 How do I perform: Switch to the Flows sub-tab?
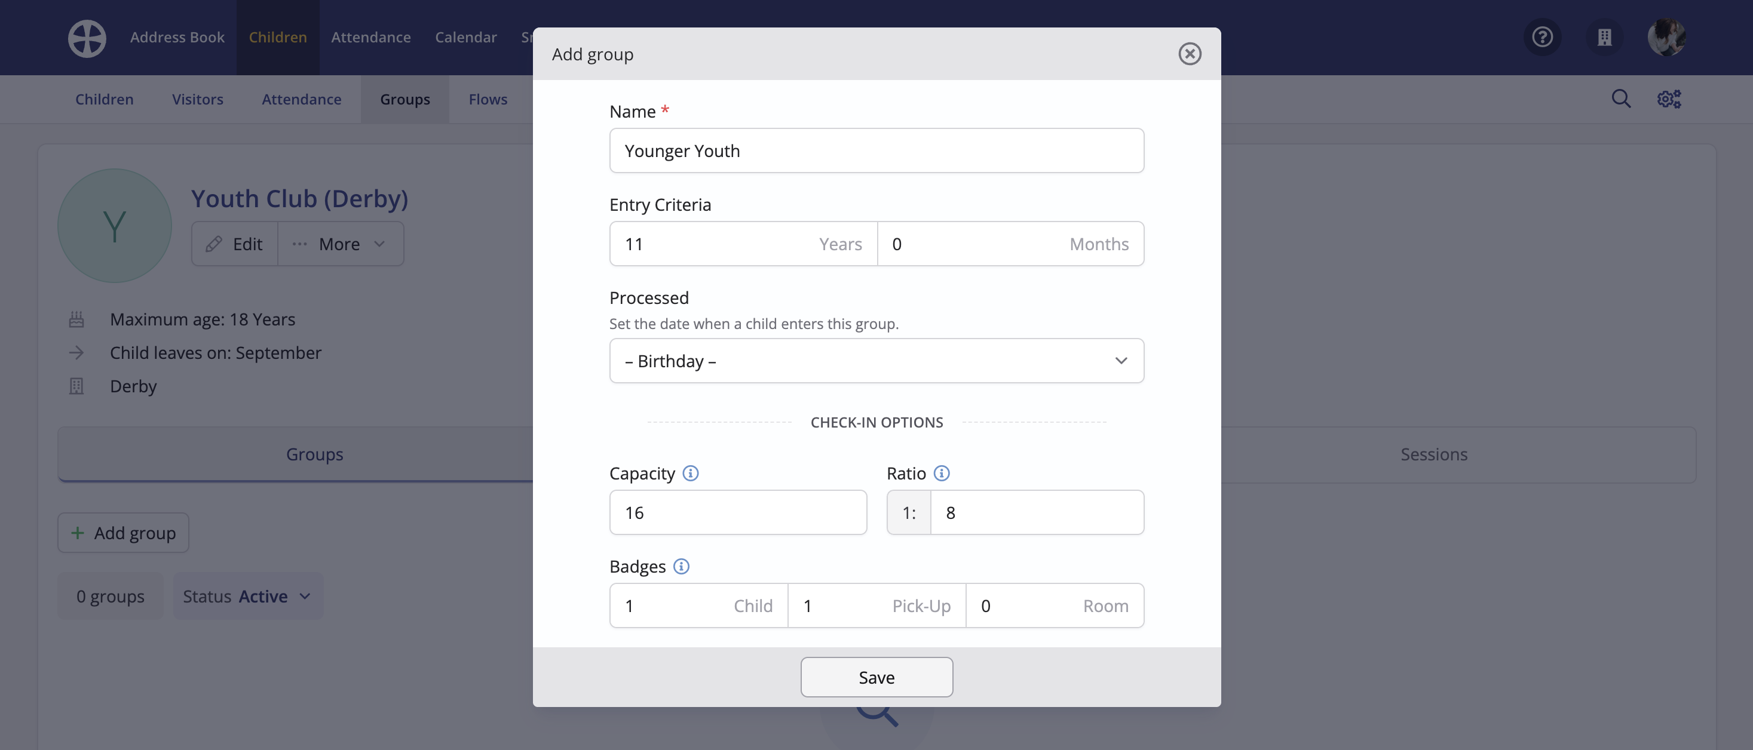pos(488,99)
